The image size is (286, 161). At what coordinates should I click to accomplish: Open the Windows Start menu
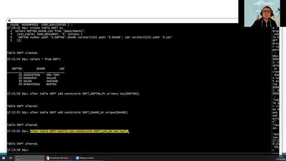[4, 158]
